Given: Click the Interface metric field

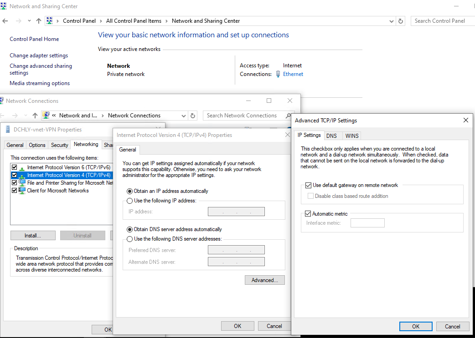Looking at the screenshot, I should tap(367, 223).
